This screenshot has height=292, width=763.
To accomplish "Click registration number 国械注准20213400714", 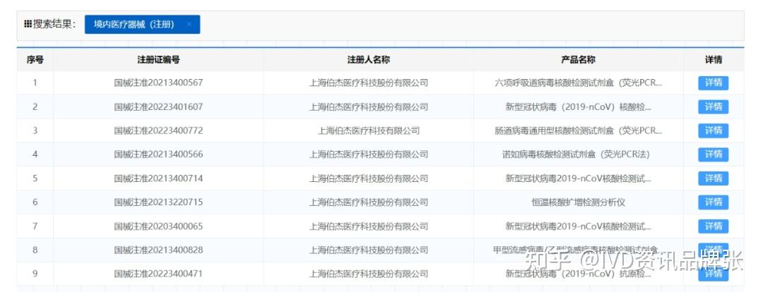I will pyautogui.click(x=159, y=178).
